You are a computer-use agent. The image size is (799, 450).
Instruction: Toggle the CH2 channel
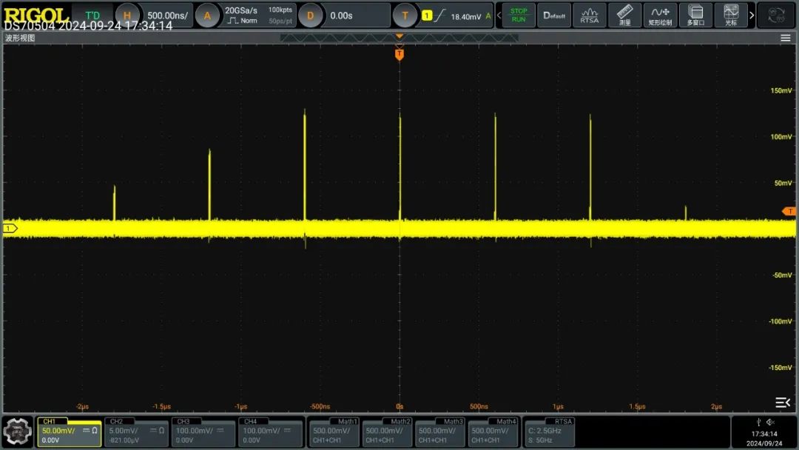click(x=137, y=431)
